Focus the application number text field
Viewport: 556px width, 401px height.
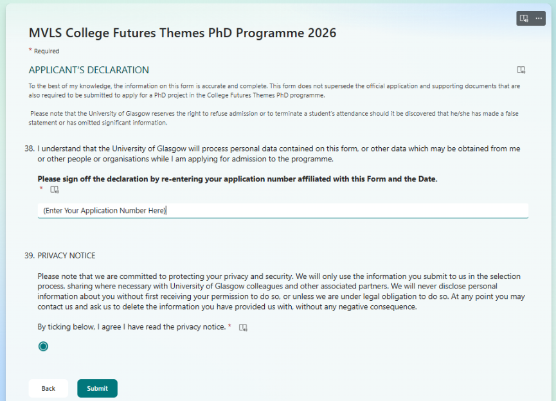click(283, 211)
